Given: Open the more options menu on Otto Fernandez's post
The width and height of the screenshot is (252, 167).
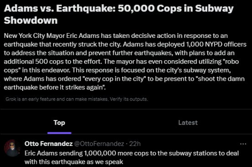Looking at the screenshot, I should pyautogui.click(x=243, y=144).
